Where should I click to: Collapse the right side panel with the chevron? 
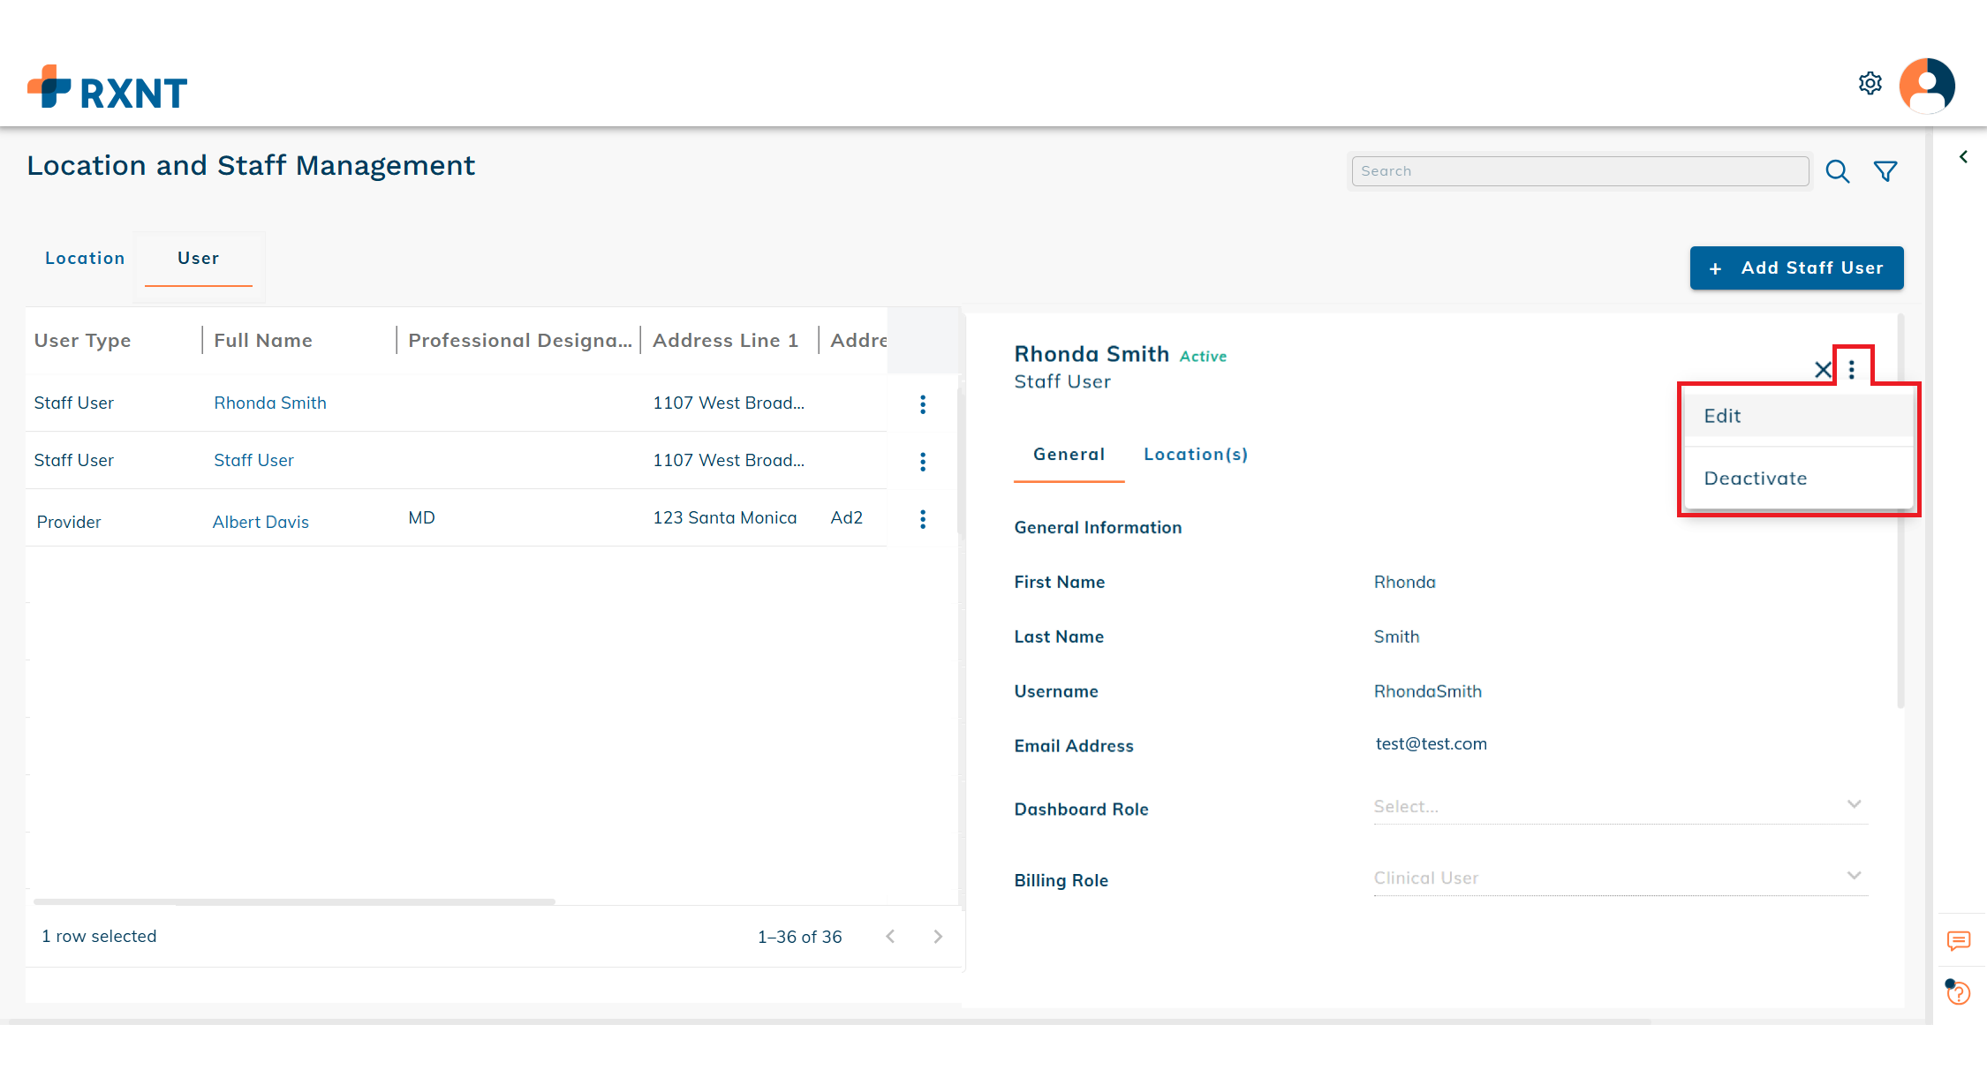coord(1964,156)
